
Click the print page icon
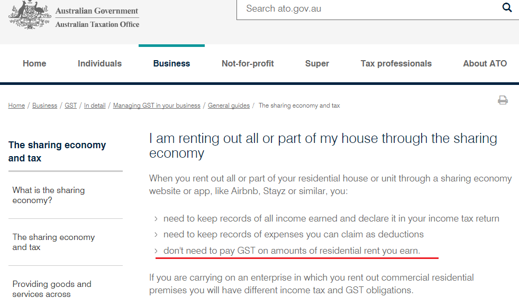[x=503, y=100]
